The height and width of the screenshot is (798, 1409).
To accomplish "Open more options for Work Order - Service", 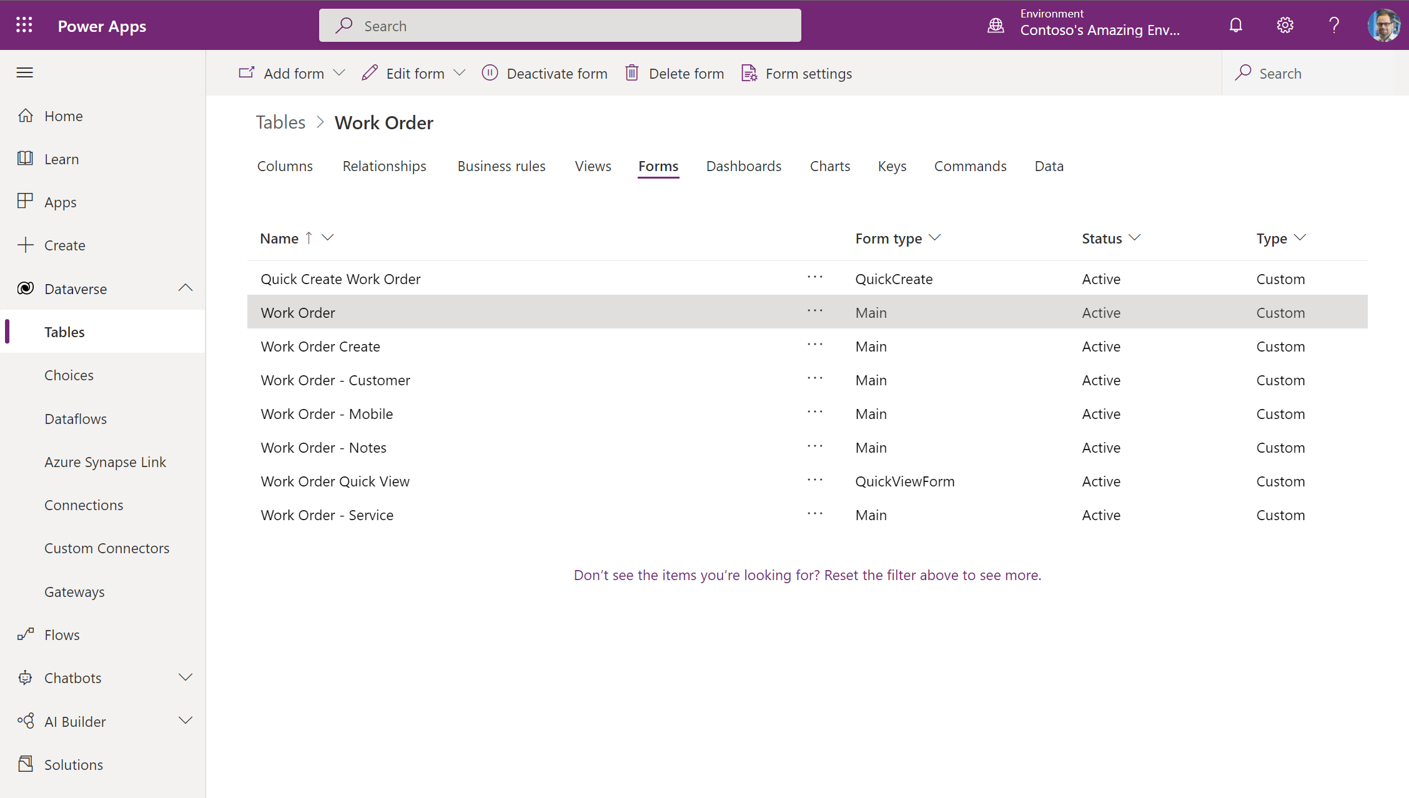I will (x=815, y=514).
